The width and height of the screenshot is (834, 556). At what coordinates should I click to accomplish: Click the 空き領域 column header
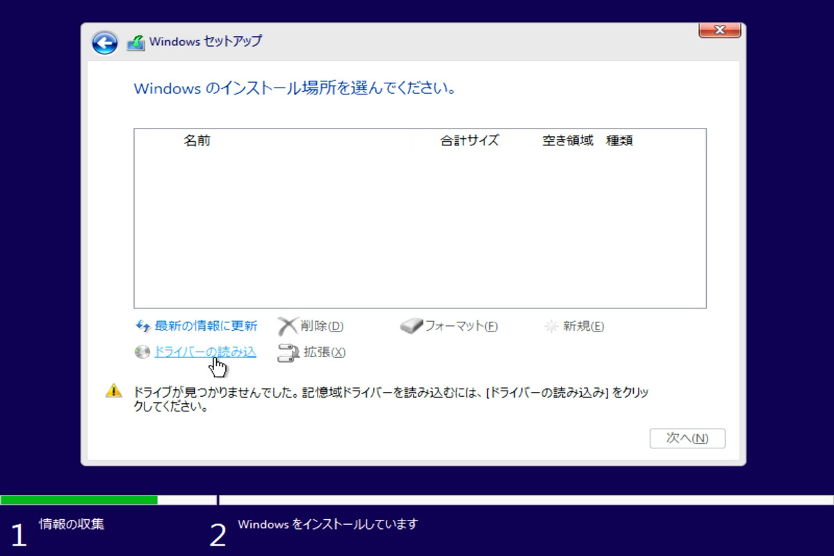coord(568,140)
